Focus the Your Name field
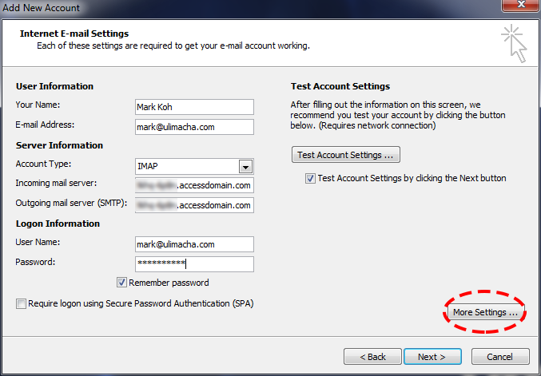 (194, 107)
